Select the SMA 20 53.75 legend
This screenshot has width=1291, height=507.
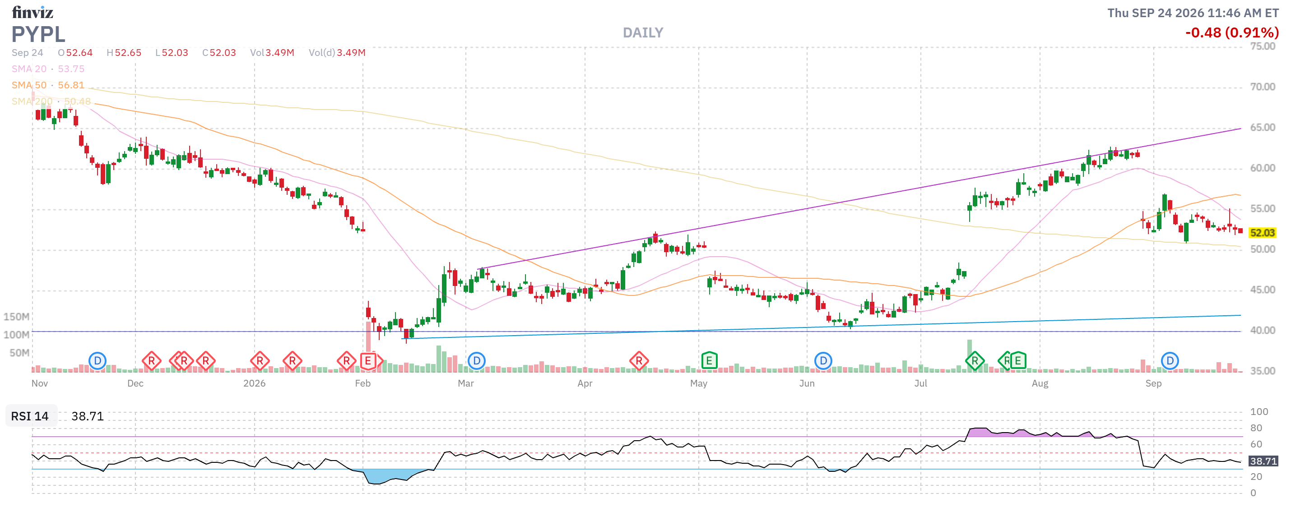[x=48, y=69]
